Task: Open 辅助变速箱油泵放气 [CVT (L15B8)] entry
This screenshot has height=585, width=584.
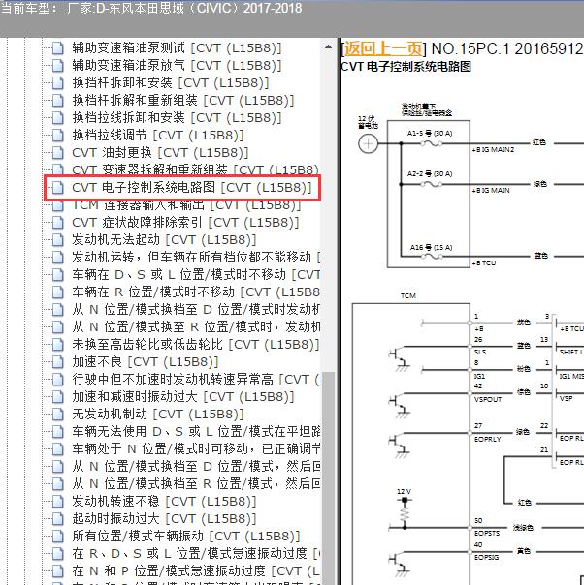Action: (x=177, y=65)
